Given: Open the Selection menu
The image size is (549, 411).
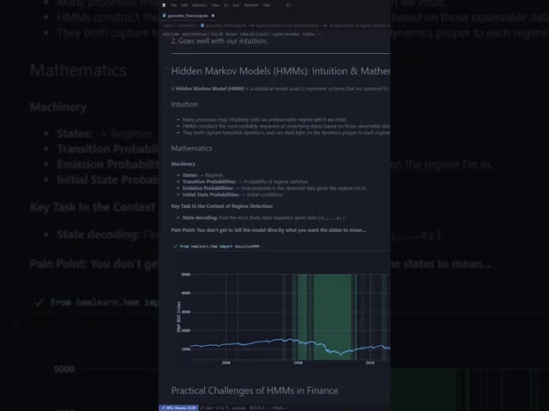Looking at the screenshot, I should point(199,5).
